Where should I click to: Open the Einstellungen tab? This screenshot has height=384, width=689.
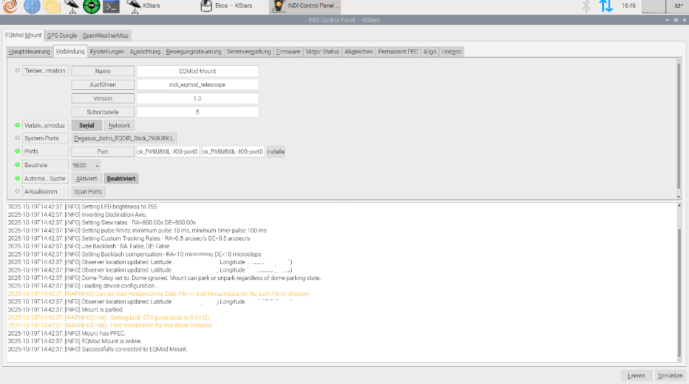tap(107, 52)
